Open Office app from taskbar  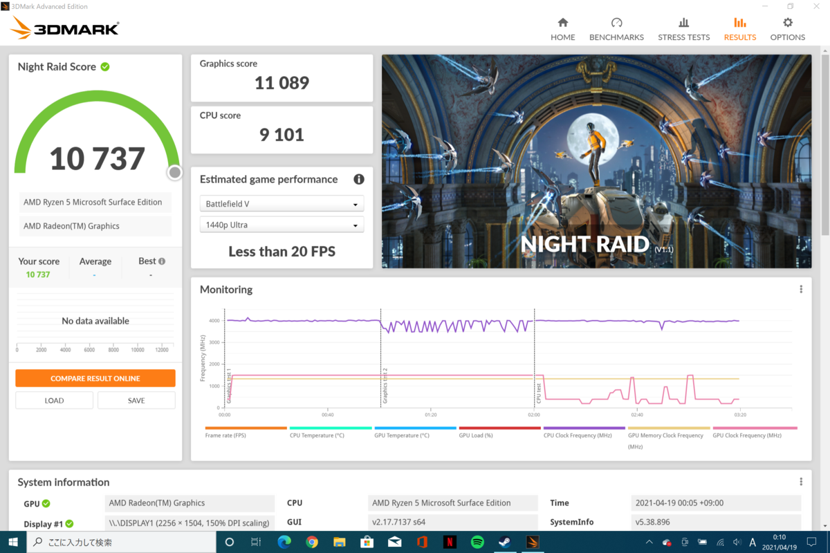[x=422, y=542]
